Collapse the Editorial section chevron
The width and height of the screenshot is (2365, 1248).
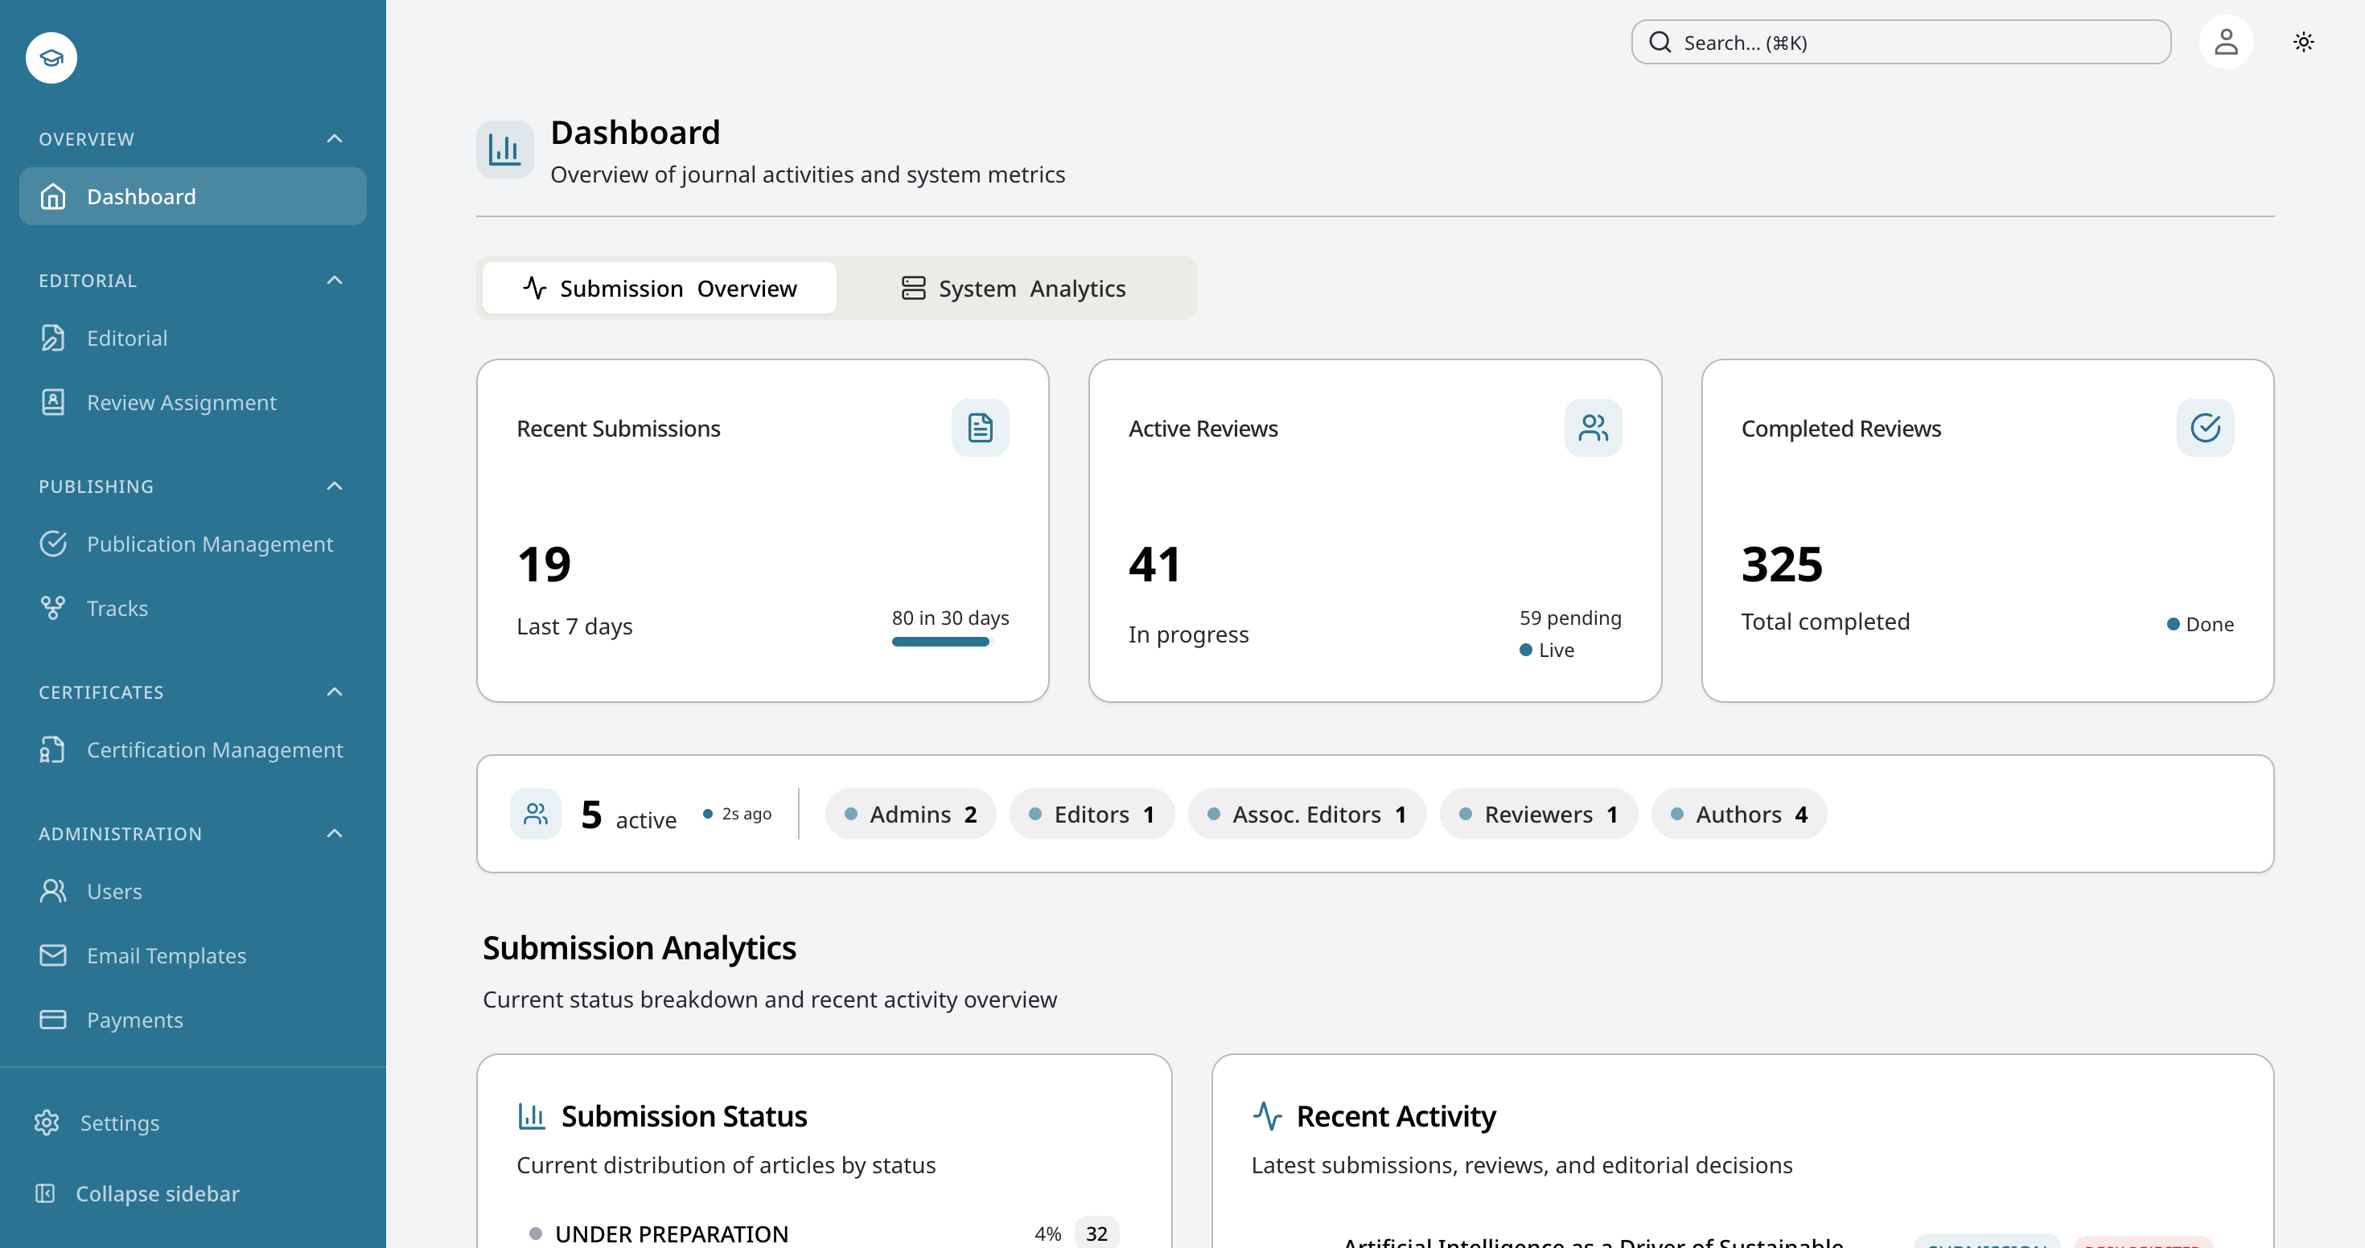tap(335, 280)
